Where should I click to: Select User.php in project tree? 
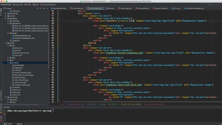[15, 11]
